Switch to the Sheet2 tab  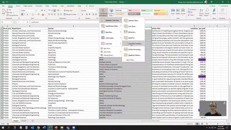[23, 121]
